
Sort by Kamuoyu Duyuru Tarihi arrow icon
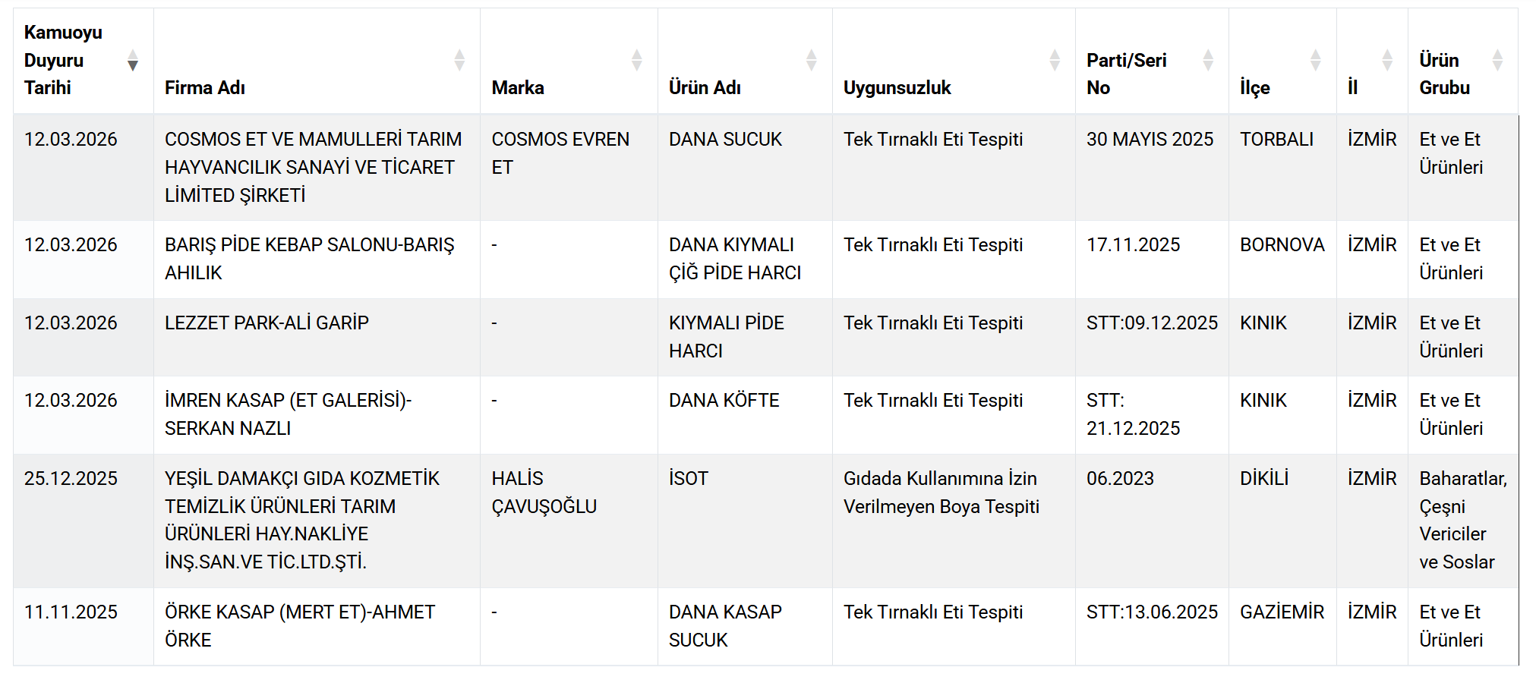pyautogui.click(x=133, y=60)
